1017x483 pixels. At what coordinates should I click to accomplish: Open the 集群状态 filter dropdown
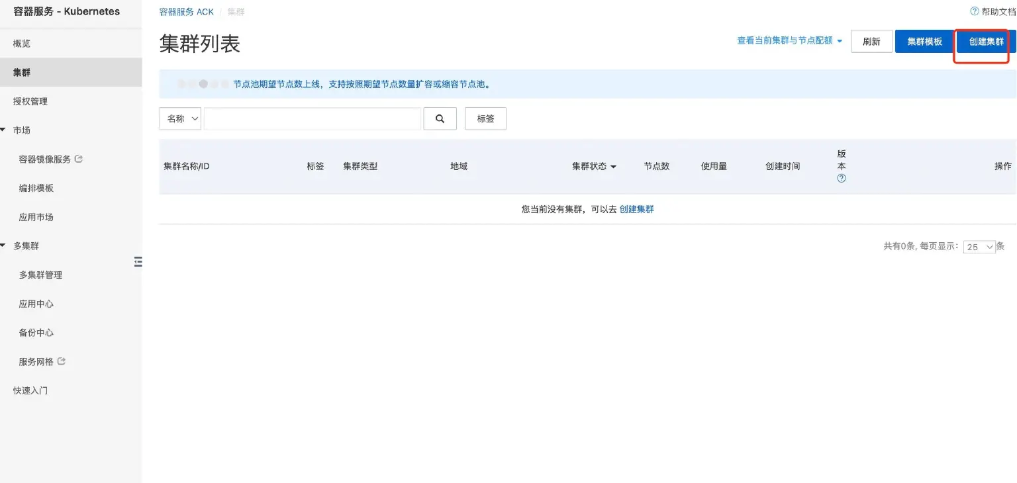[x=593, y=166]
